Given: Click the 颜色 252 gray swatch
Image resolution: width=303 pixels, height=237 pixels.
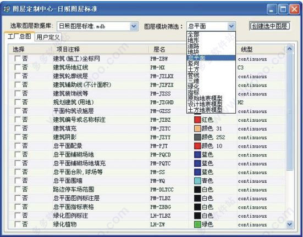Looking at the screenshot, I should [197, 137].
